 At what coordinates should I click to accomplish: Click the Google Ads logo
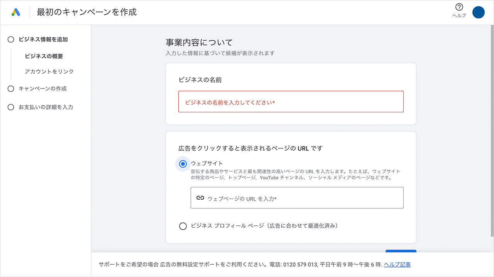16,12
